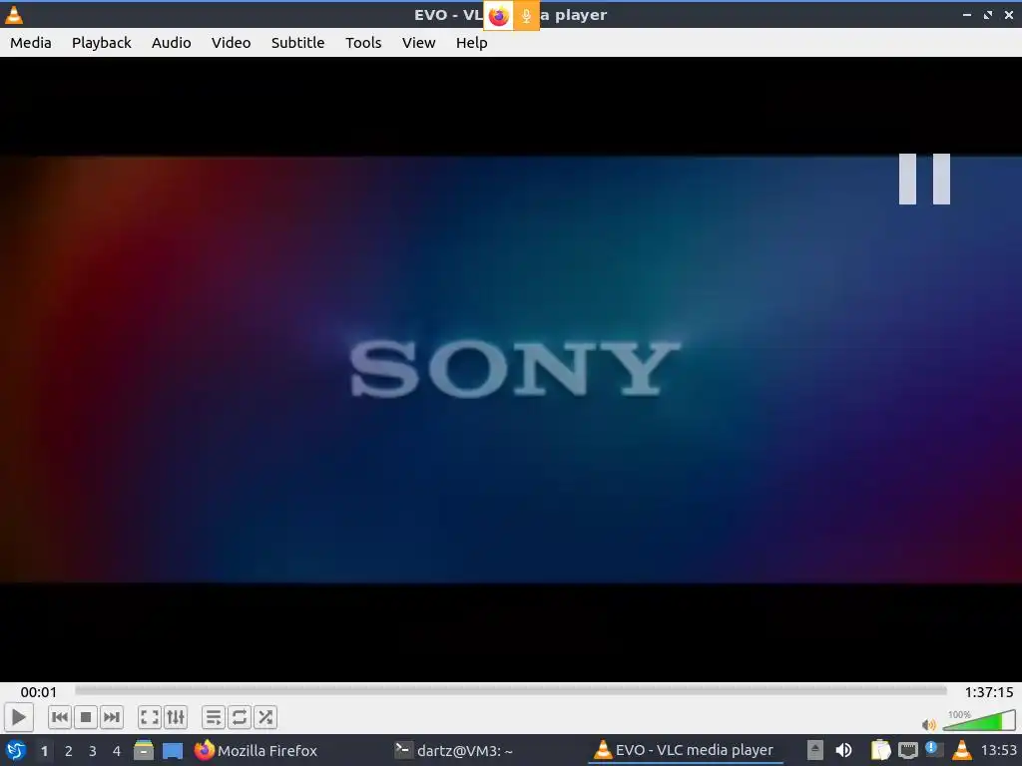The width and height of the screenshot is (1022, 766).
Task: Click the network connection tray icon
Action: click(908, 751)
